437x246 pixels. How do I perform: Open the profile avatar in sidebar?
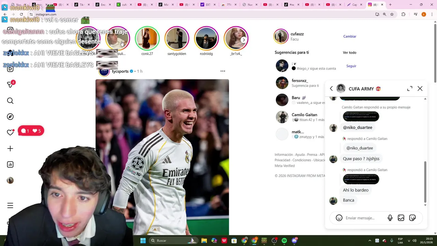(10, 180)
